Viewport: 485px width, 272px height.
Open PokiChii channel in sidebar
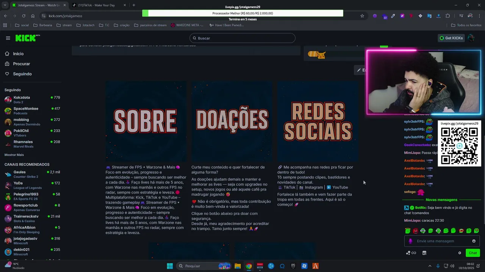pyautogui.click(x=32, y=133)
